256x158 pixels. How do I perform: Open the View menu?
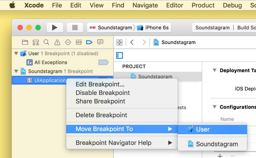[96, 5]
